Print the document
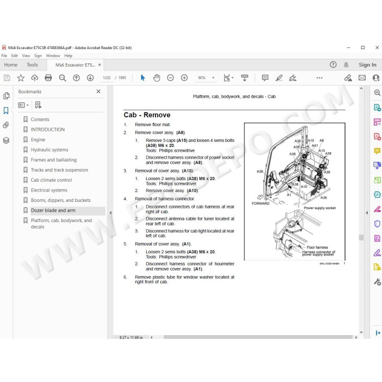The image size is (382, 382). point(49,78)
